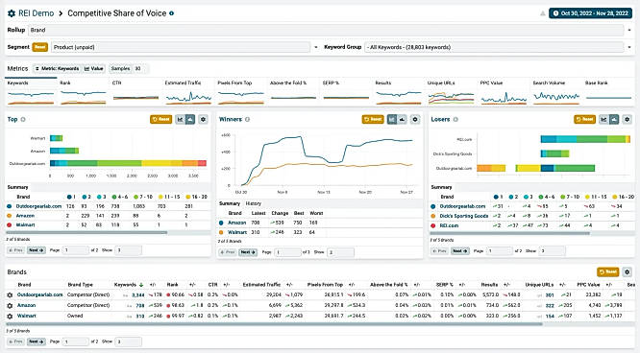Open Dick's Sporting Goods link in Losers summary

pyautogui.click(x=464, y=216)
